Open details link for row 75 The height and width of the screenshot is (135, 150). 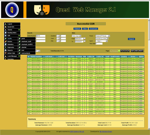point(141,61)
